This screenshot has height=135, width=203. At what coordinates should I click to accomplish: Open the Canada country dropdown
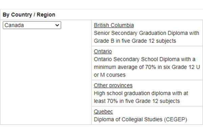[32, 25]
